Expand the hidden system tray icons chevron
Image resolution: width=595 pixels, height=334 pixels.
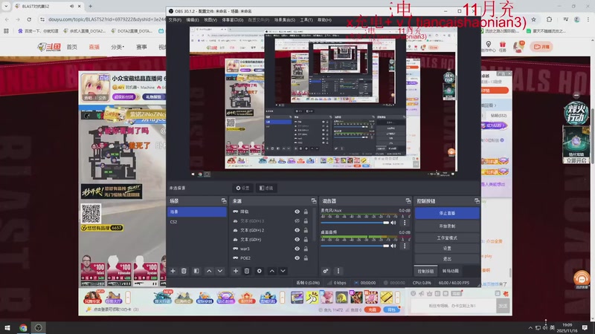click(x=530, y=327)
